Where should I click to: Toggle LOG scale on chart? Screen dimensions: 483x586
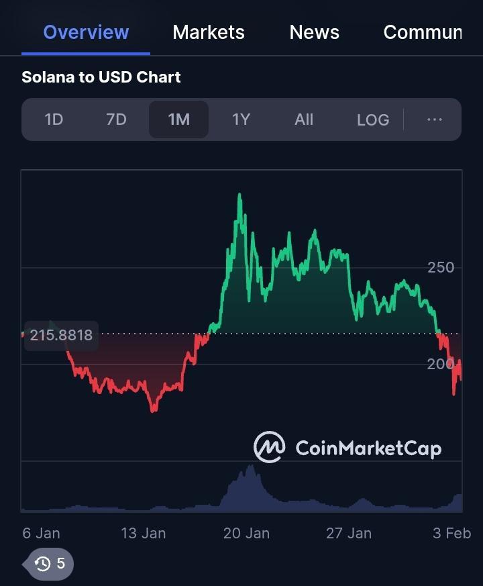click(x=373, y=119)
